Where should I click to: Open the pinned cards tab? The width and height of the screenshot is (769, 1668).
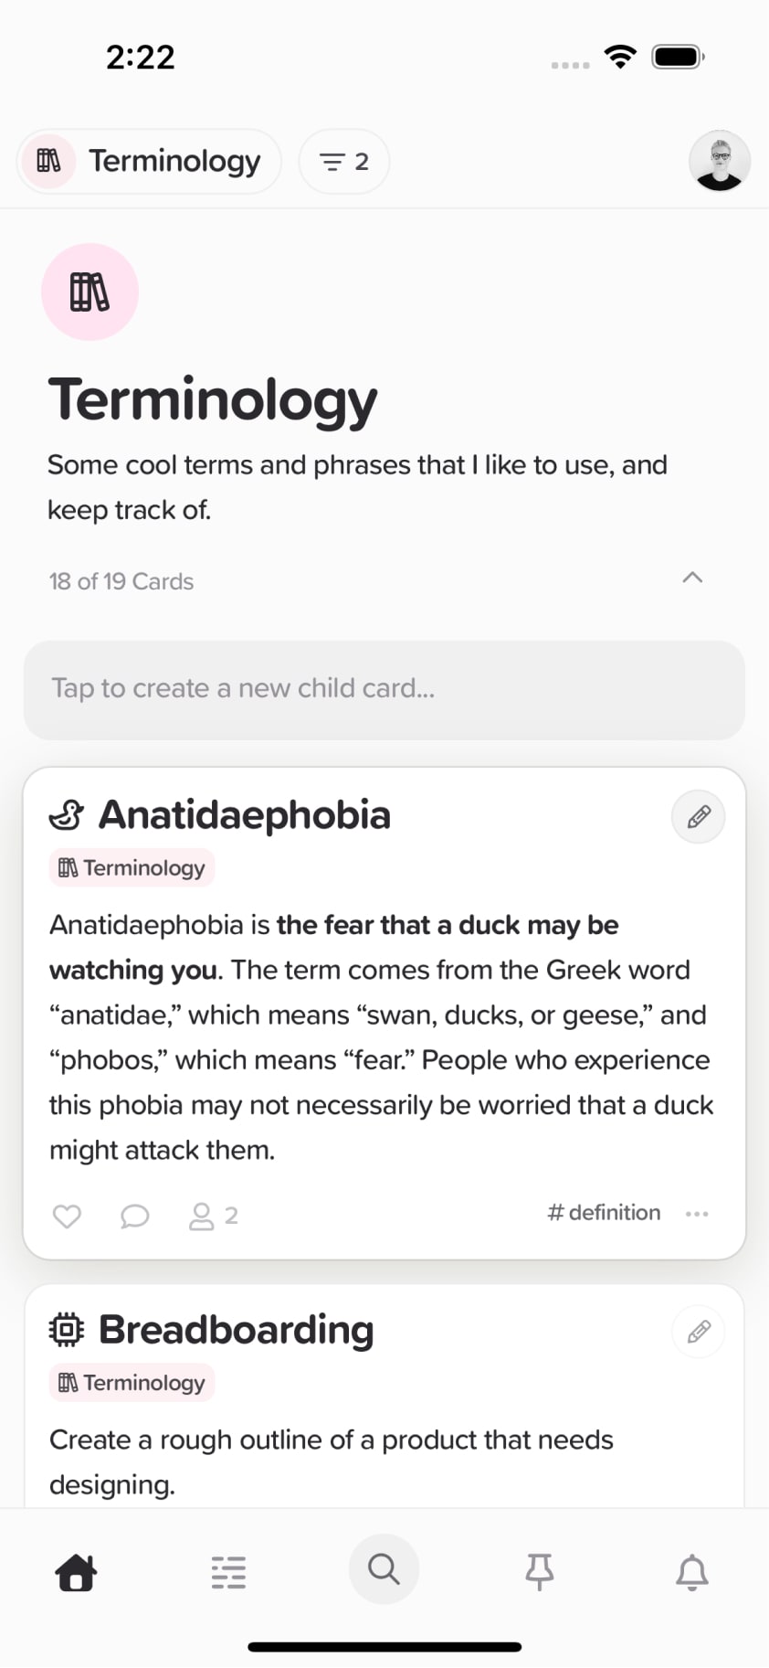click(x=539, y=1571)
